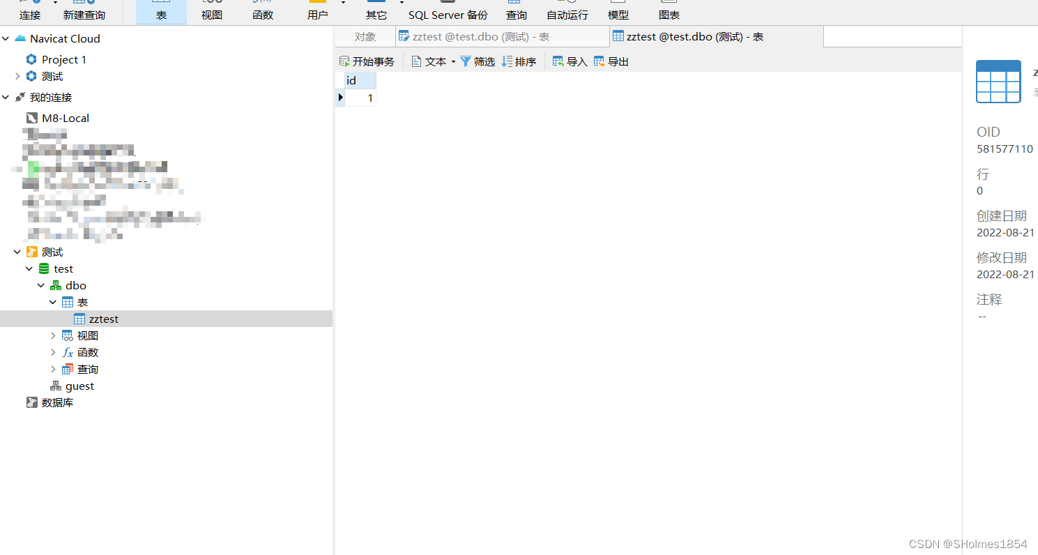Collapse the test database node

tap(29, 268)
